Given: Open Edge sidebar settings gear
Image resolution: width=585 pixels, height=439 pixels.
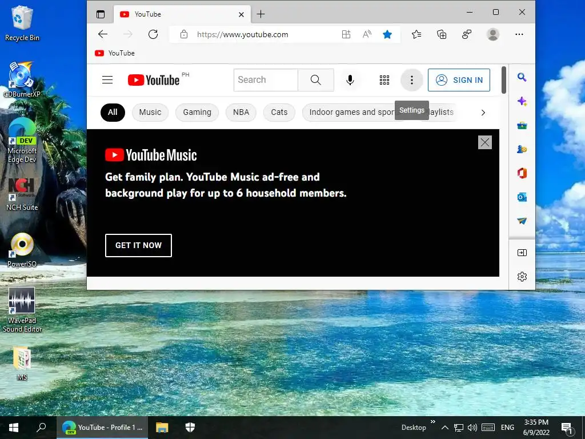Looking at the screenshot, I should 522,277.
